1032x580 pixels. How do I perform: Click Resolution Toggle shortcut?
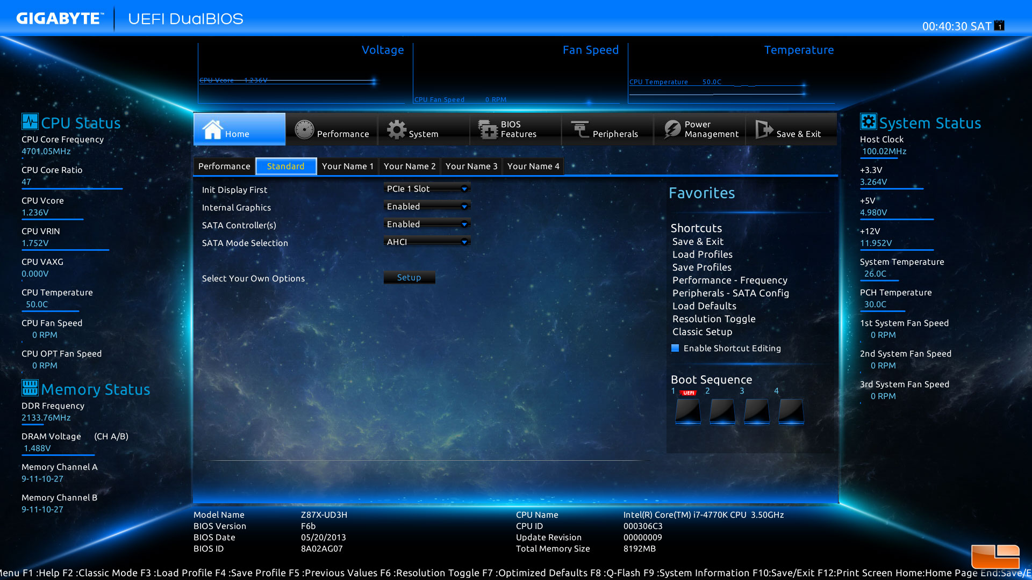click(x=714, y=319)
